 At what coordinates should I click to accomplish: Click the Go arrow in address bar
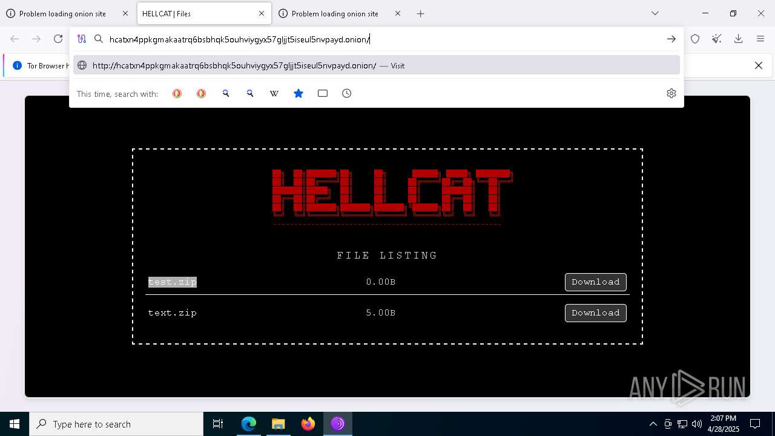[671, 39]
